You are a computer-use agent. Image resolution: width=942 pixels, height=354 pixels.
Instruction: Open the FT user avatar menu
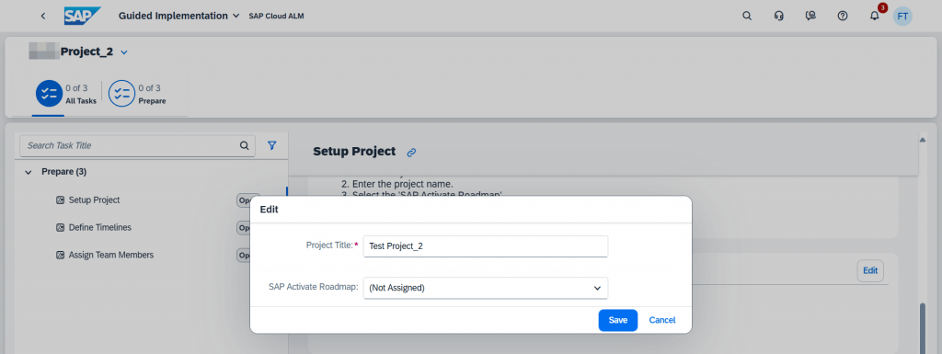[x=902, y=17]
